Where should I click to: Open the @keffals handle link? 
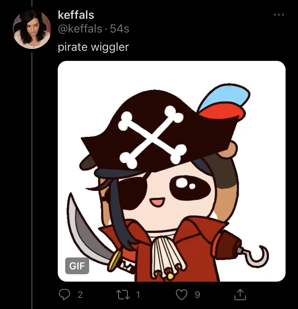[80, 29]
